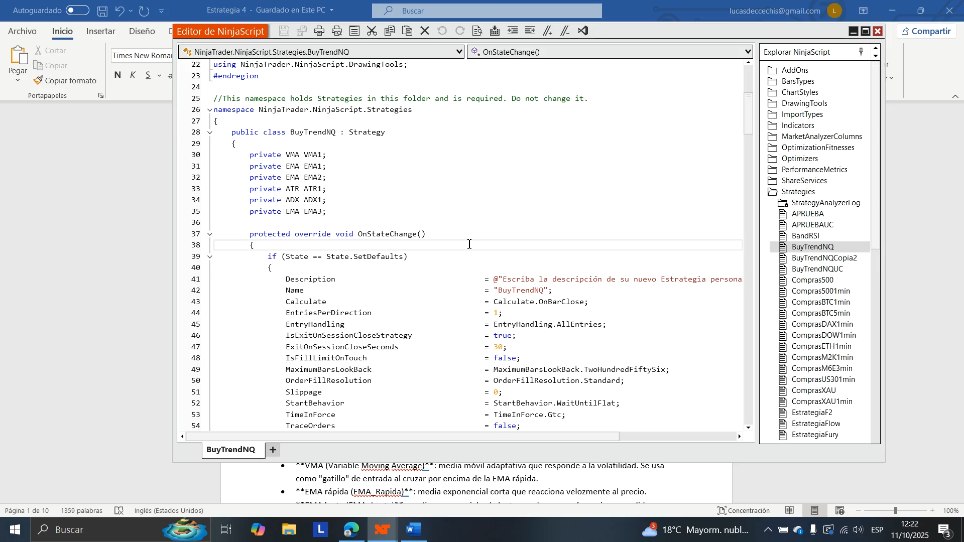This screenshot has width=964, height=542.
Task: Switch to the Insertar ribbon tab
Action: (x=101, y=31)
